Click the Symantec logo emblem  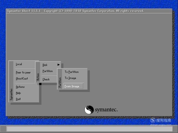pyautogui.click(x=89, y=110)
